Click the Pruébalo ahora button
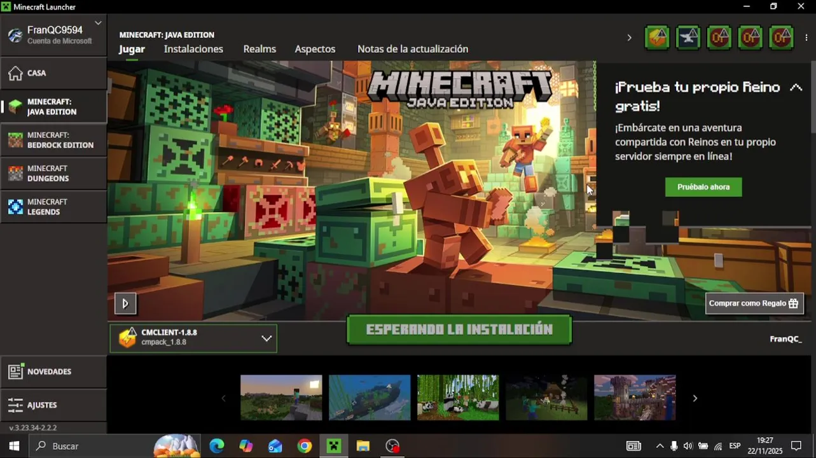The image size is (816, 458). click(703, 187)
